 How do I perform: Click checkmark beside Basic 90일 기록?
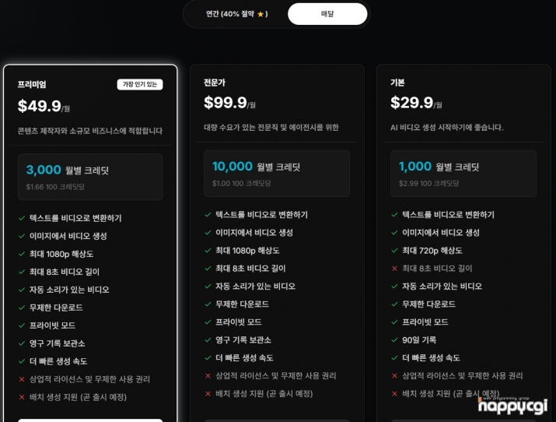(394, 339)
